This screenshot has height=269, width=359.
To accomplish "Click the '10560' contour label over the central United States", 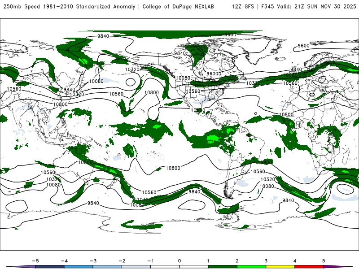I will (193, 91).
